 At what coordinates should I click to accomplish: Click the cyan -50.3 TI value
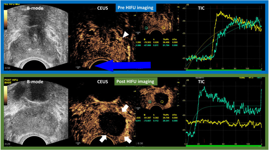click(259, 78)
